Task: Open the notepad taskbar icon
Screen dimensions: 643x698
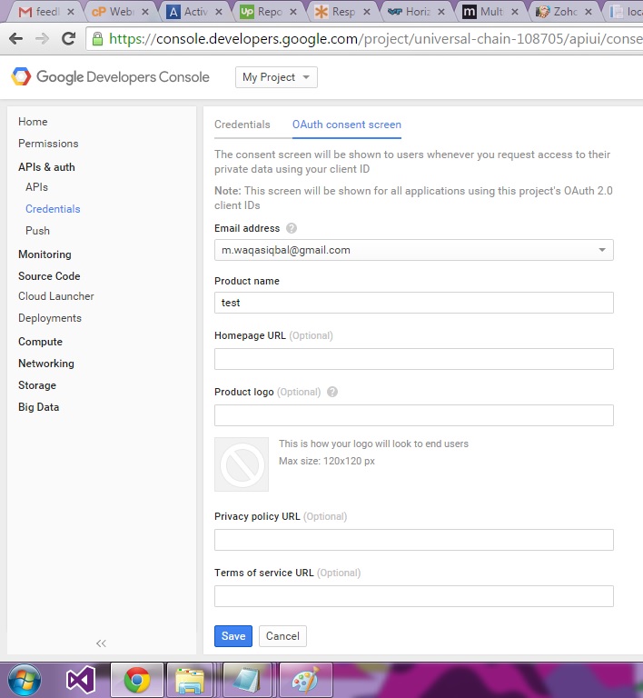Action: pos(247,680)
